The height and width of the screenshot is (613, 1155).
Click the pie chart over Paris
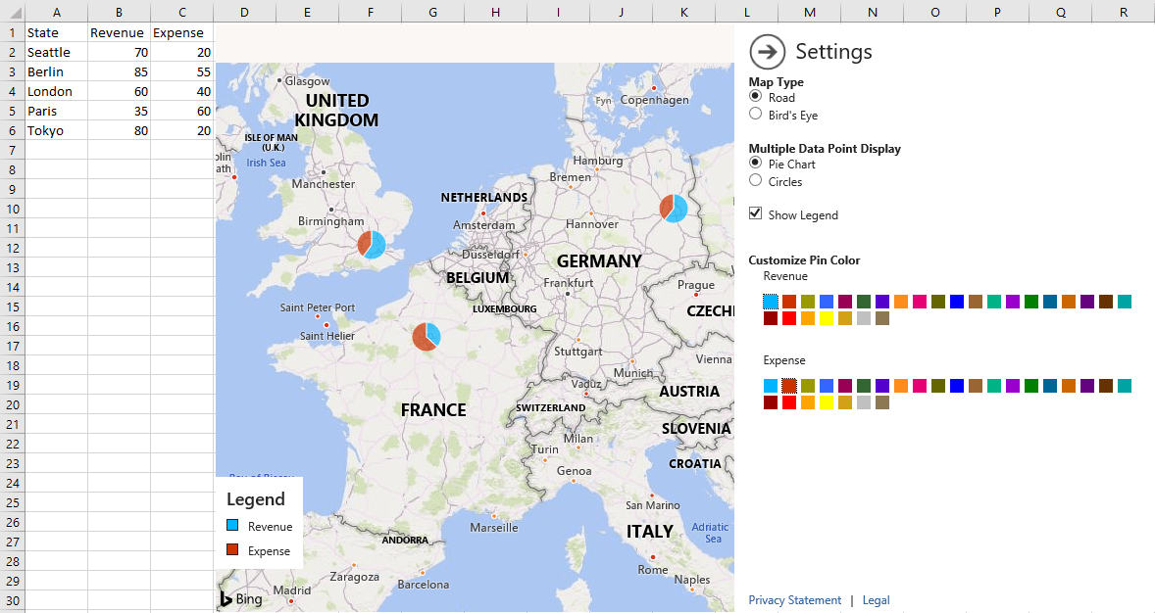pyautogui.click(x=427, y=337)
